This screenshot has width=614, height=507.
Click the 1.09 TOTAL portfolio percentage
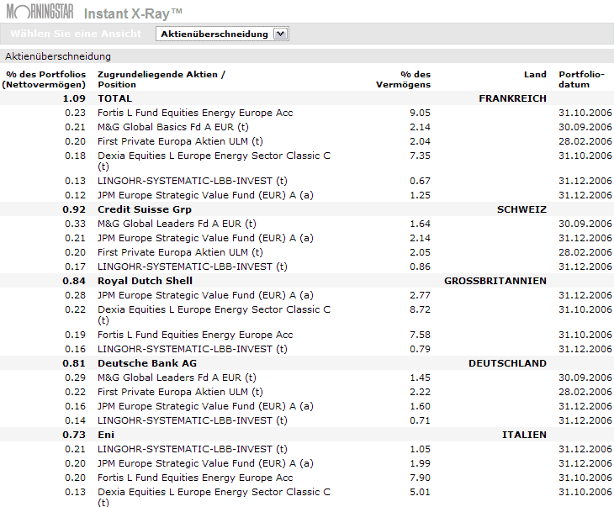pos(74,98)
